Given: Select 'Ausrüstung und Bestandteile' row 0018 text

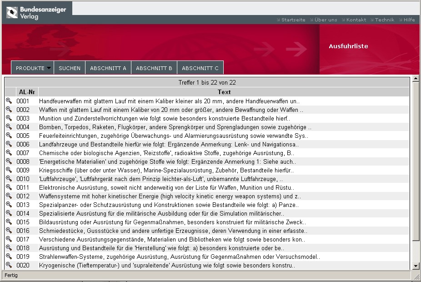Looking at the screenshot, I should (x=161, y=248).
